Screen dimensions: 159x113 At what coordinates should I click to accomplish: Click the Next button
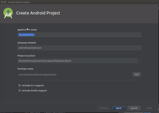click(119, 108)
